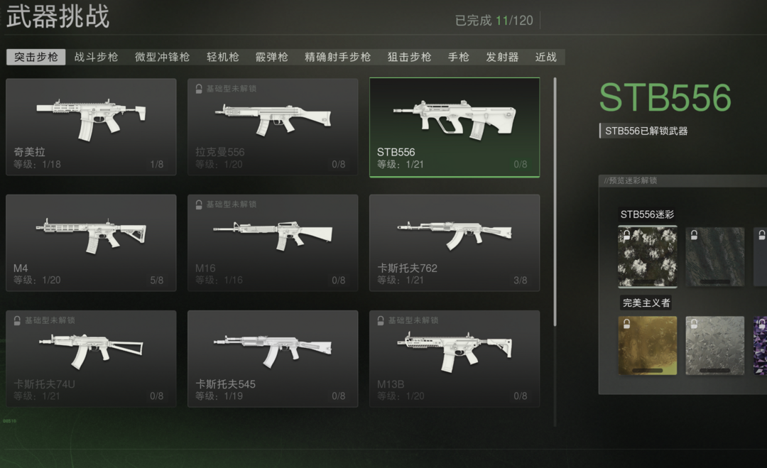The width and height of the screenshot is (767, 468).
Task: Select the first STB556 camo swatch
Action: (x=648, y=257)
